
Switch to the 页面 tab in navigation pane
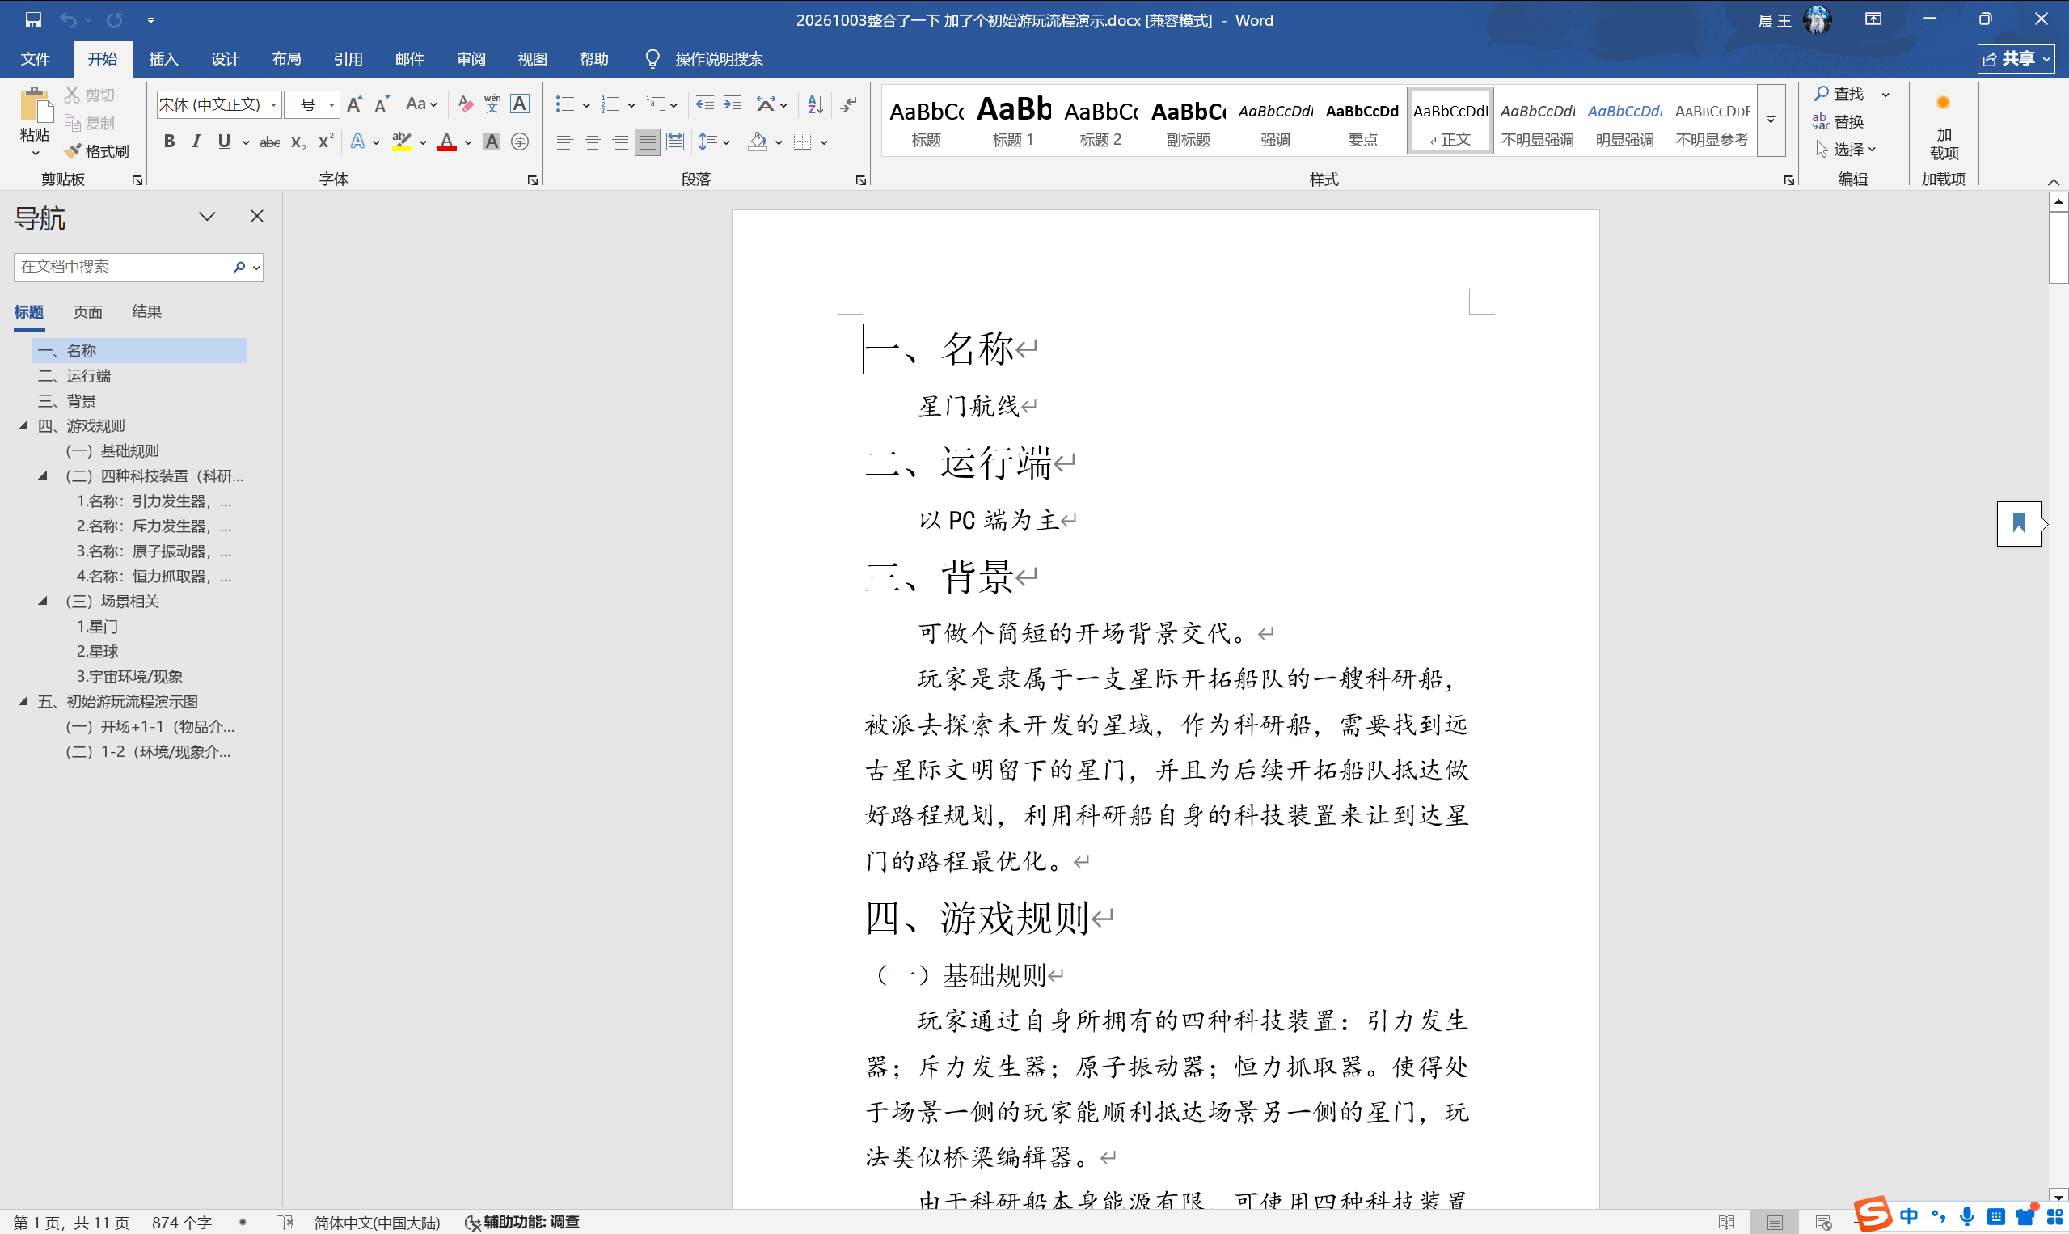coord(87,312)
